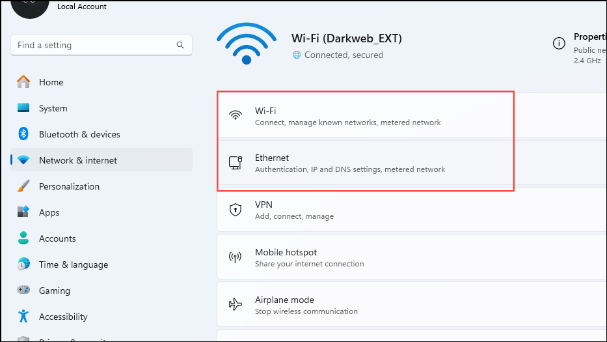Open VPN settings
The height and width of the screenshot is (342, 607).
[x=412, y=210]
